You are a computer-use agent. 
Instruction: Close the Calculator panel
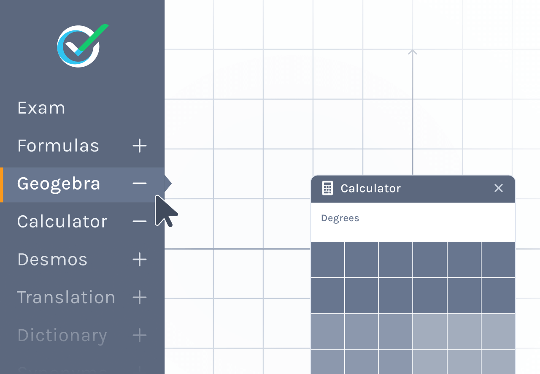pyautogui.click(x=499, y=188)
